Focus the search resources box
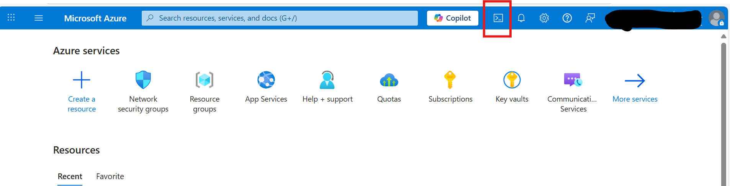Image resolution: width=730 pixels, height=186 pixels. coord(280,18)
